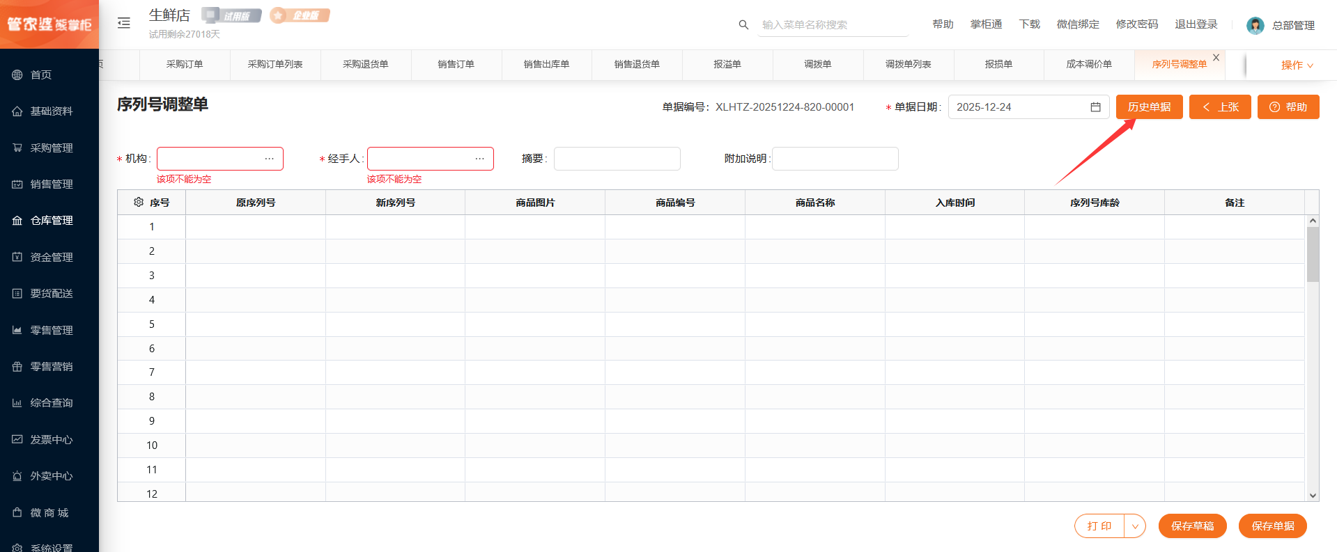Screen dimensions: 1337x552
Task: Click the 综合查询 bar chart icon
Action: [x=17, y=403]
